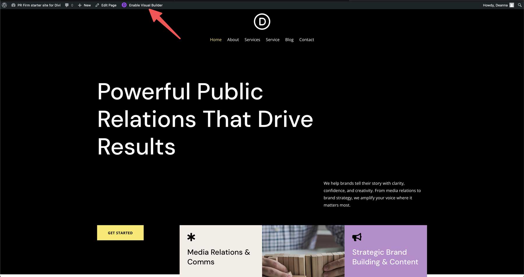Click the Contact navigation link

coord(307,40)
